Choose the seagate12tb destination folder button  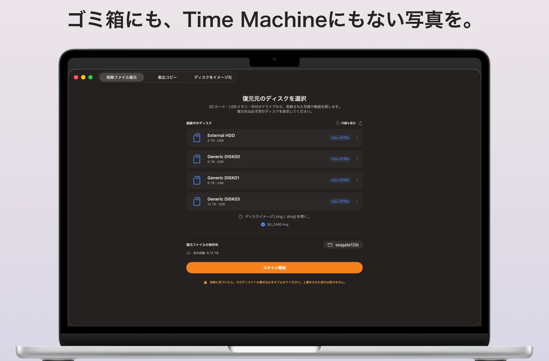pos(343,245)
